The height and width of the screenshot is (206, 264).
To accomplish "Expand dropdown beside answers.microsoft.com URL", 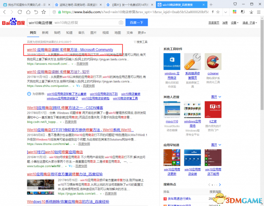I will click(x=73, y=64).
